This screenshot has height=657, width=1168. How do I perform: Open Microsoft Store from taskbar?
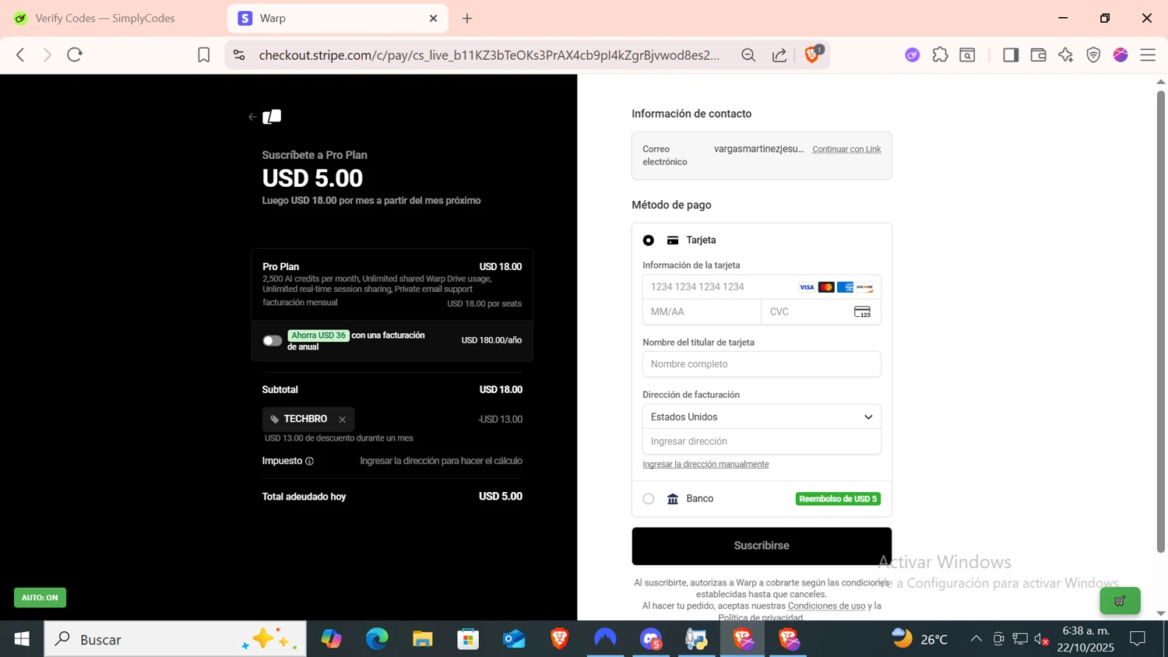tap(468, 639)
